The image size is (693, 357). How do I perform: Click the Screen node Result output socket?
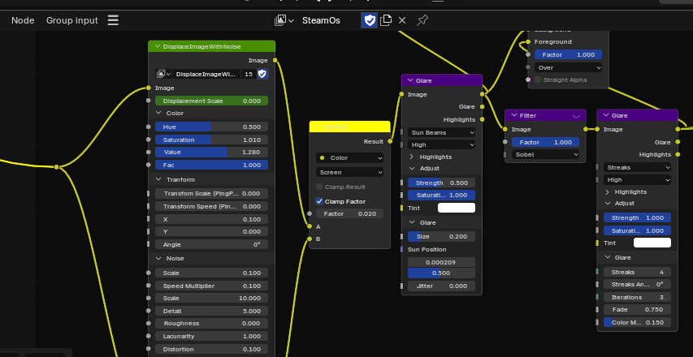coord(390,142)
